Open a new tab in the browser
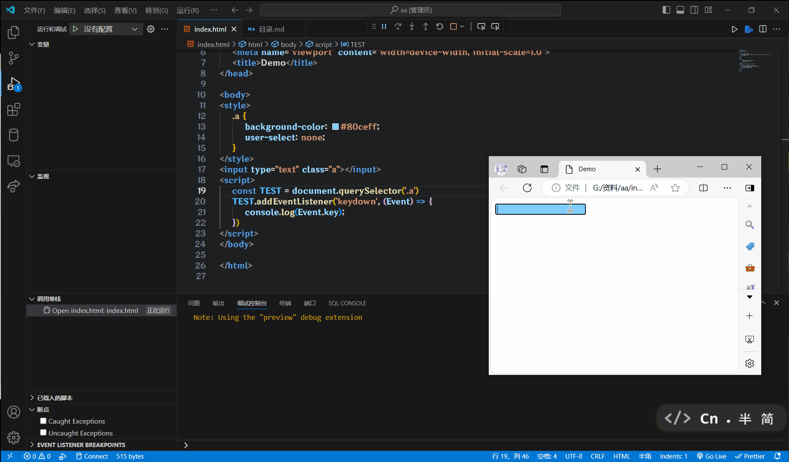This screenshot has width=789, height=462. 657,169
